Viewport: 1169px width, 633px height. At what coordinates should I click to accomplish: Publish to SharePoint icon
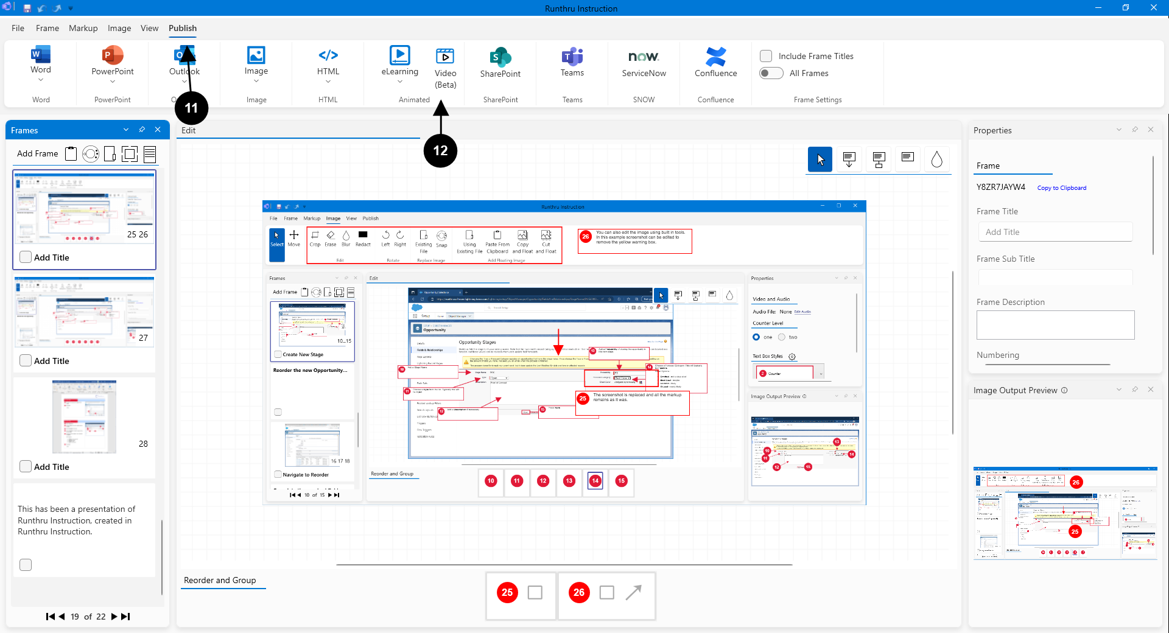(x=500, y=58)
